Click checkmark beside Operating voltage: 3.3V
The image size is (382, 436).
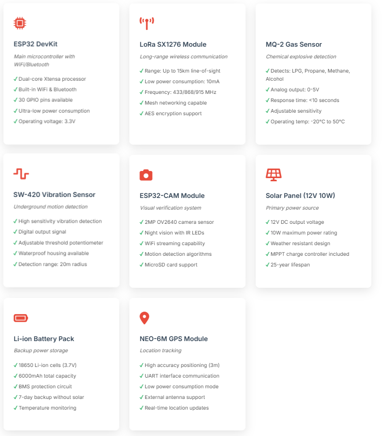tap(16, 121)
